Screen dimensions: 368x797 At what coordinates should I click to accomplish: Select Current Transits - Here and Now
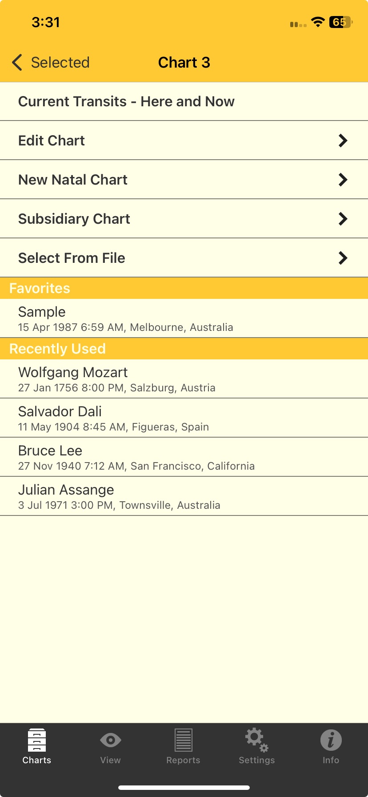126,101
